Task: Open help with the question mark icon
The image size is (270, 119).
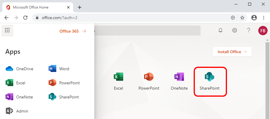Action: pos(248,31)
